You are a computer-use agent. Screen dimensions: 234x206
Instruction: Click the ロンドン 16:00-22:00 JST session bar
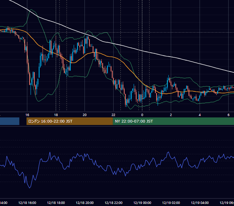70,121
